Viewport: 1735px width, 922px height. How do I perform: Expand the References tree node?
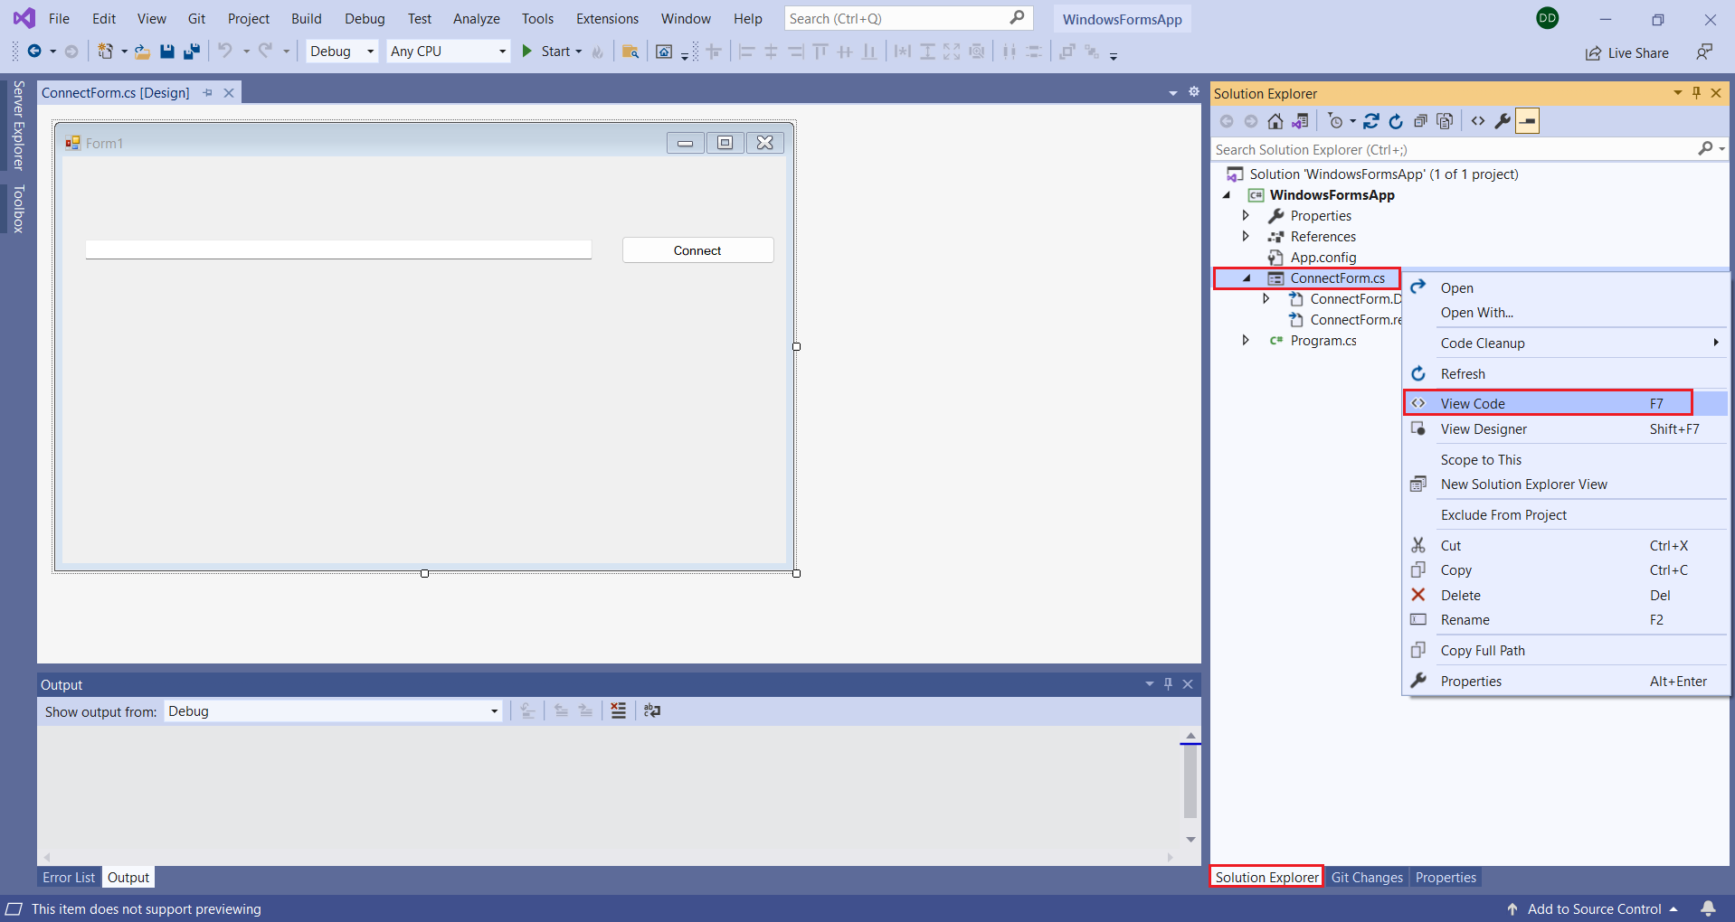pos(1246,236)
